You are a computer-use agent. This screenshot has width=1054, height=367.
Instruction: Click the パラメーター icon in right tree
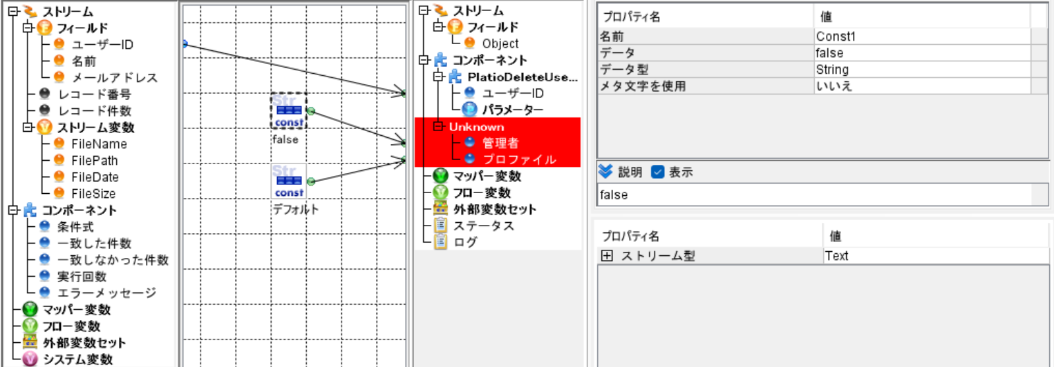(x=469, y=110)
